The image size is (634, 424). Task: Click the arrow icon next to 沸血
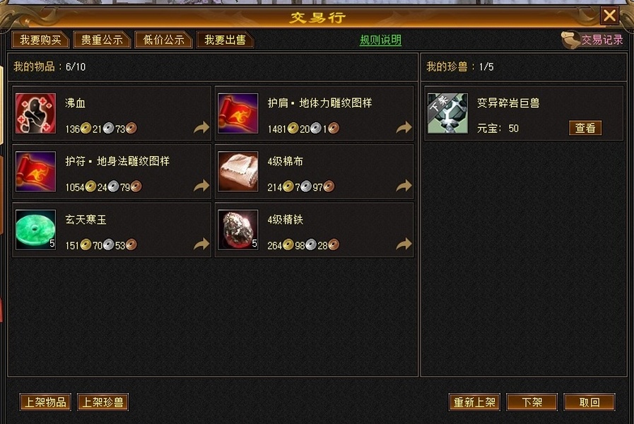coord(201,127)
